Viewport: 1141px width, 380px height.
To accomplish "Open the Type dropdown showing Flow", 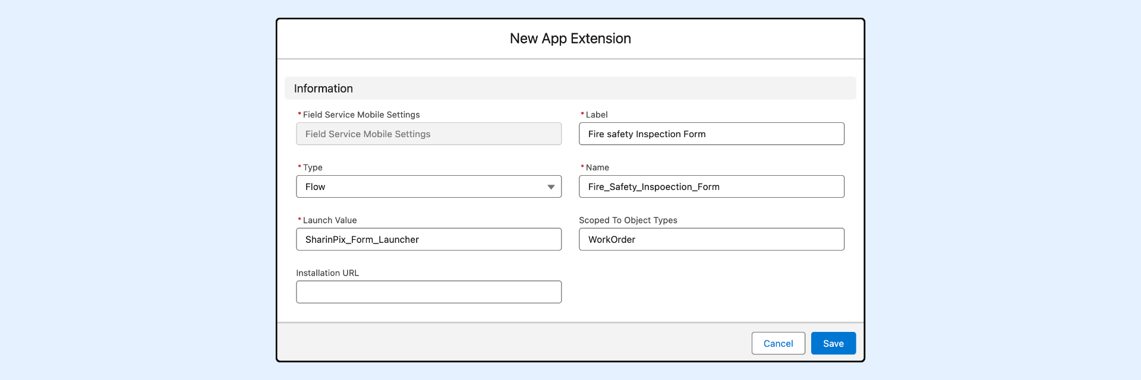I will click(x=428, y=186).
